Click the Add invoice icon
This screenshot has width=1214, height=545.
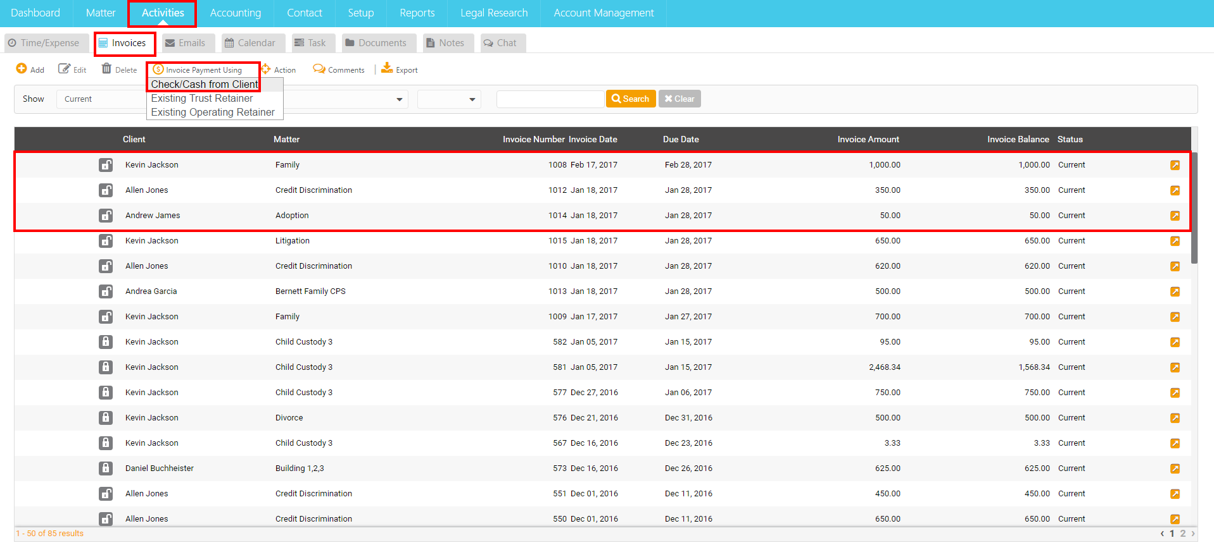tap(22, 68)
